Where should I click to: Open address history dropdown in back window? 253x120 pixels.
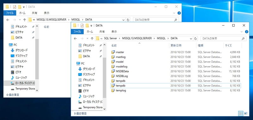(x=123, y=20)
